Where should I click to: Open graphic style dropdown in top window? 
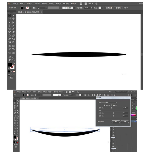pyautogui.click(x=102, y=8)
